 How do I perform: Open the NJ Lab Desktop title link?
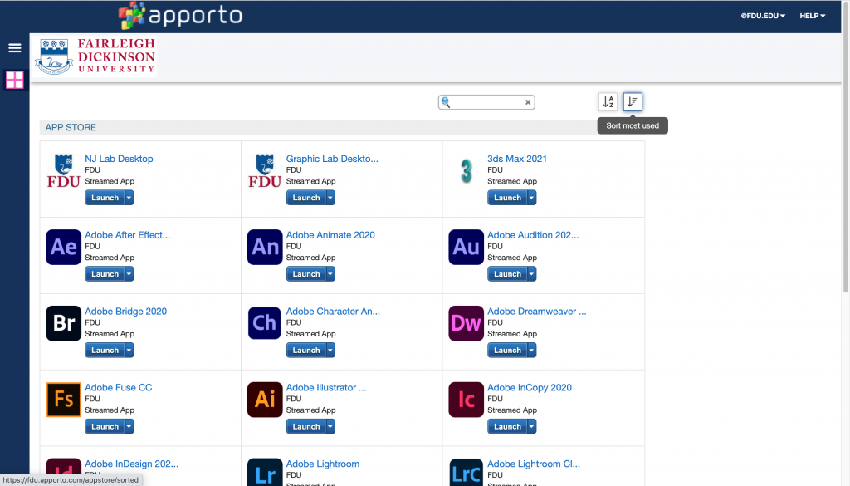click(x=119, y=159)
